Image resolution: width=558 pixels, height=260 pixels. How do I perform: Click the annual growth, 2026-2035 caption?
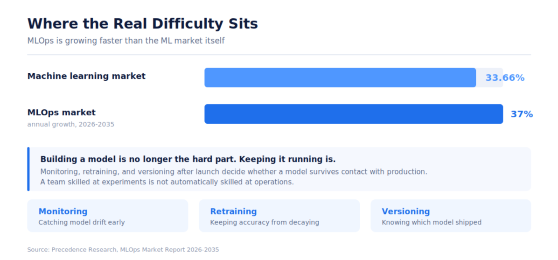tap(71, 125)
